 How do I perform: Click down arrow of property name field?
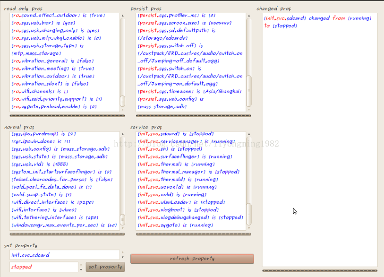point(123,258)
